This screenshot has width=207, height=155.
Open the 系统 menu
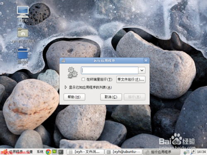coord(40,152)
